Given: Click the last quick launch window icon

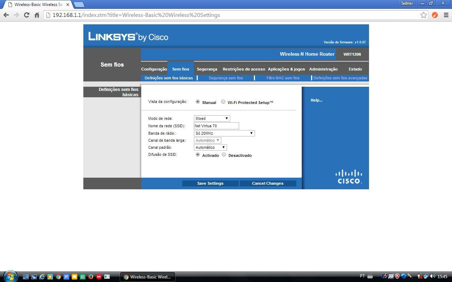Looking at the screenshot, I should (x=107, y=277).
